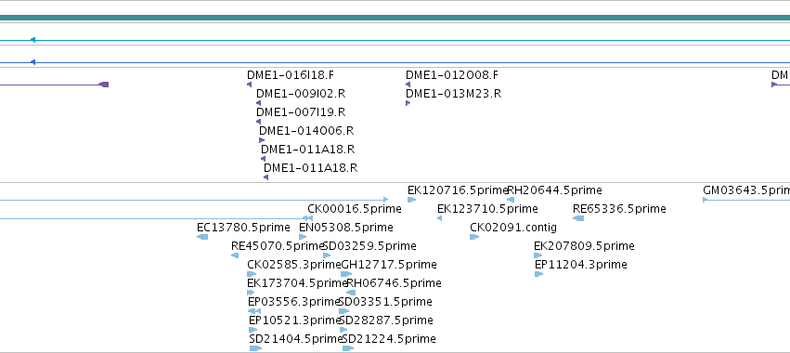Screen dimensions: 790x353
Task: Click the long light-blue line ending near EK120716.5prime
Action: point(194,201)
